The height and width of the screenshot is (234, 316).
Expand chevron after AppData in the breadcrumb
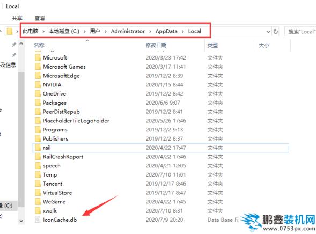[x=183, y=32]
